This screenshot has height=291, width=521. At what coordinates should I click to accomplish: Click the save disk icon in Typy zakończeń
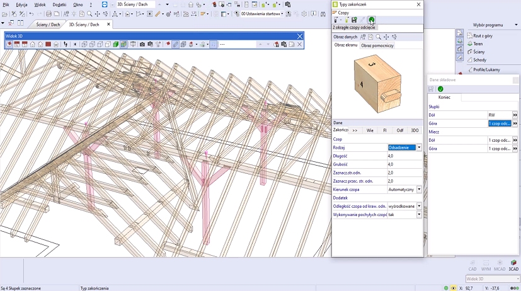(355, 20)
